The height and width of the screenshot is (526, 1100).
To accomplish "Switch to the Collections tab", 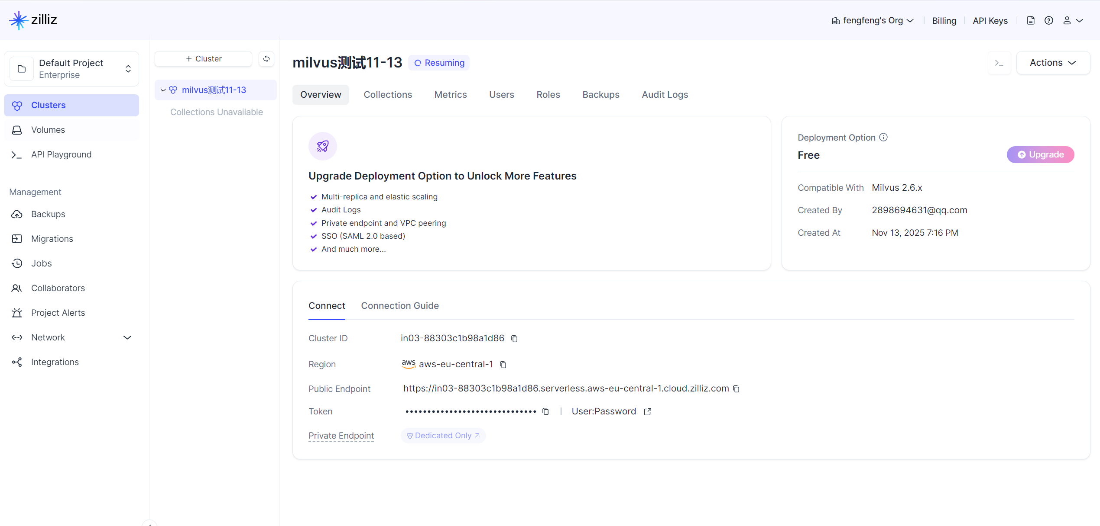I will pos(387,94).
